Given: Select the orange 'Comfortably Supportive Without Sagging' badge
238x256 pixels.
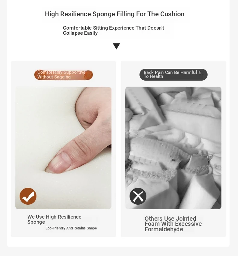Looking at the screenshot, I should pyautogui.click(x=63, y=75).
